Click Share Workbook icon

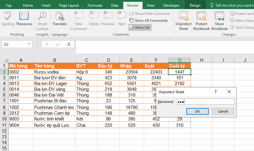[219, 21]
